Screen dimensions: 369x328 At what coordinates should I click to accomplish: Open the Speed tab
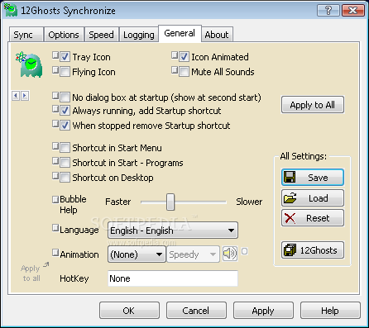pyautogui.click(x=102, y=35)
